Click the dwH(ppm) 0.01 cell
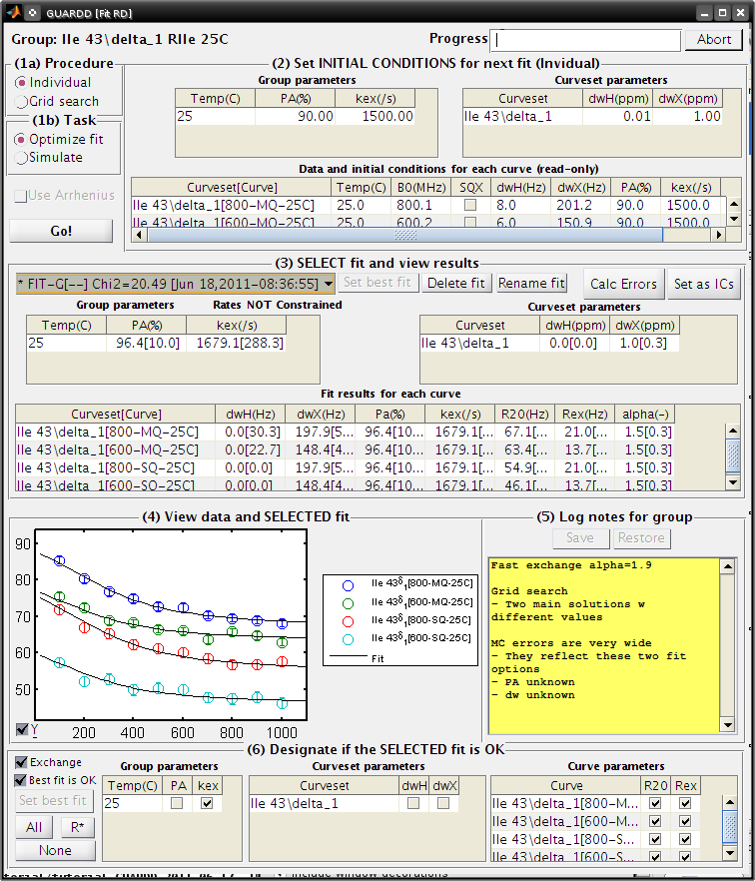 pyautogui.click(x=617, y=116)
